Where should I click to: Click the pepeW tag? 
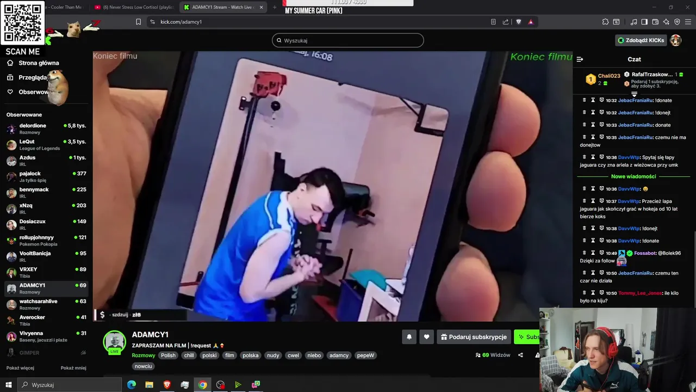point(365,356)
